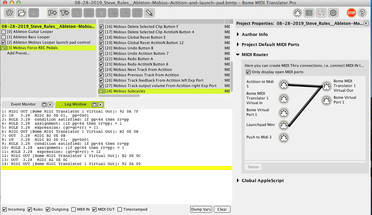Click the Delete button in MIDI Router
Viewport: 372px width, 215px height.
tap(253, 167)
